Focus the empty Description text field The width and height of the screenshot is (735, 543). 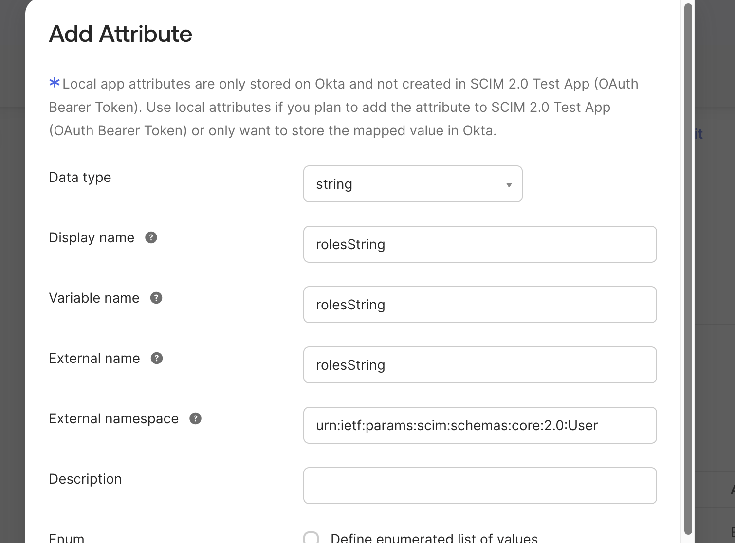(x=479, y=486)
